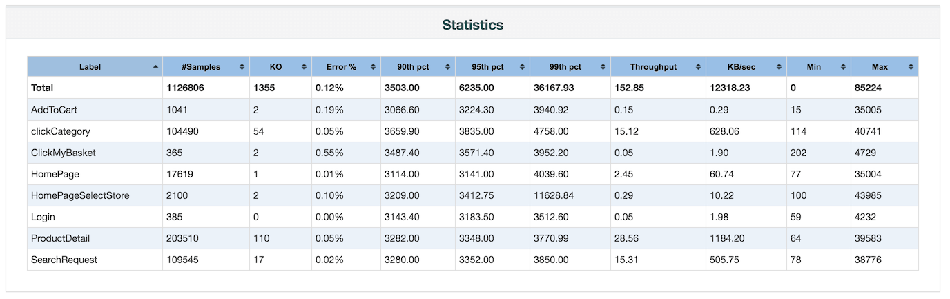Viewport: 950px width, 299px height.
Task: Select the clickCategory row label
Action: point(61,131)
